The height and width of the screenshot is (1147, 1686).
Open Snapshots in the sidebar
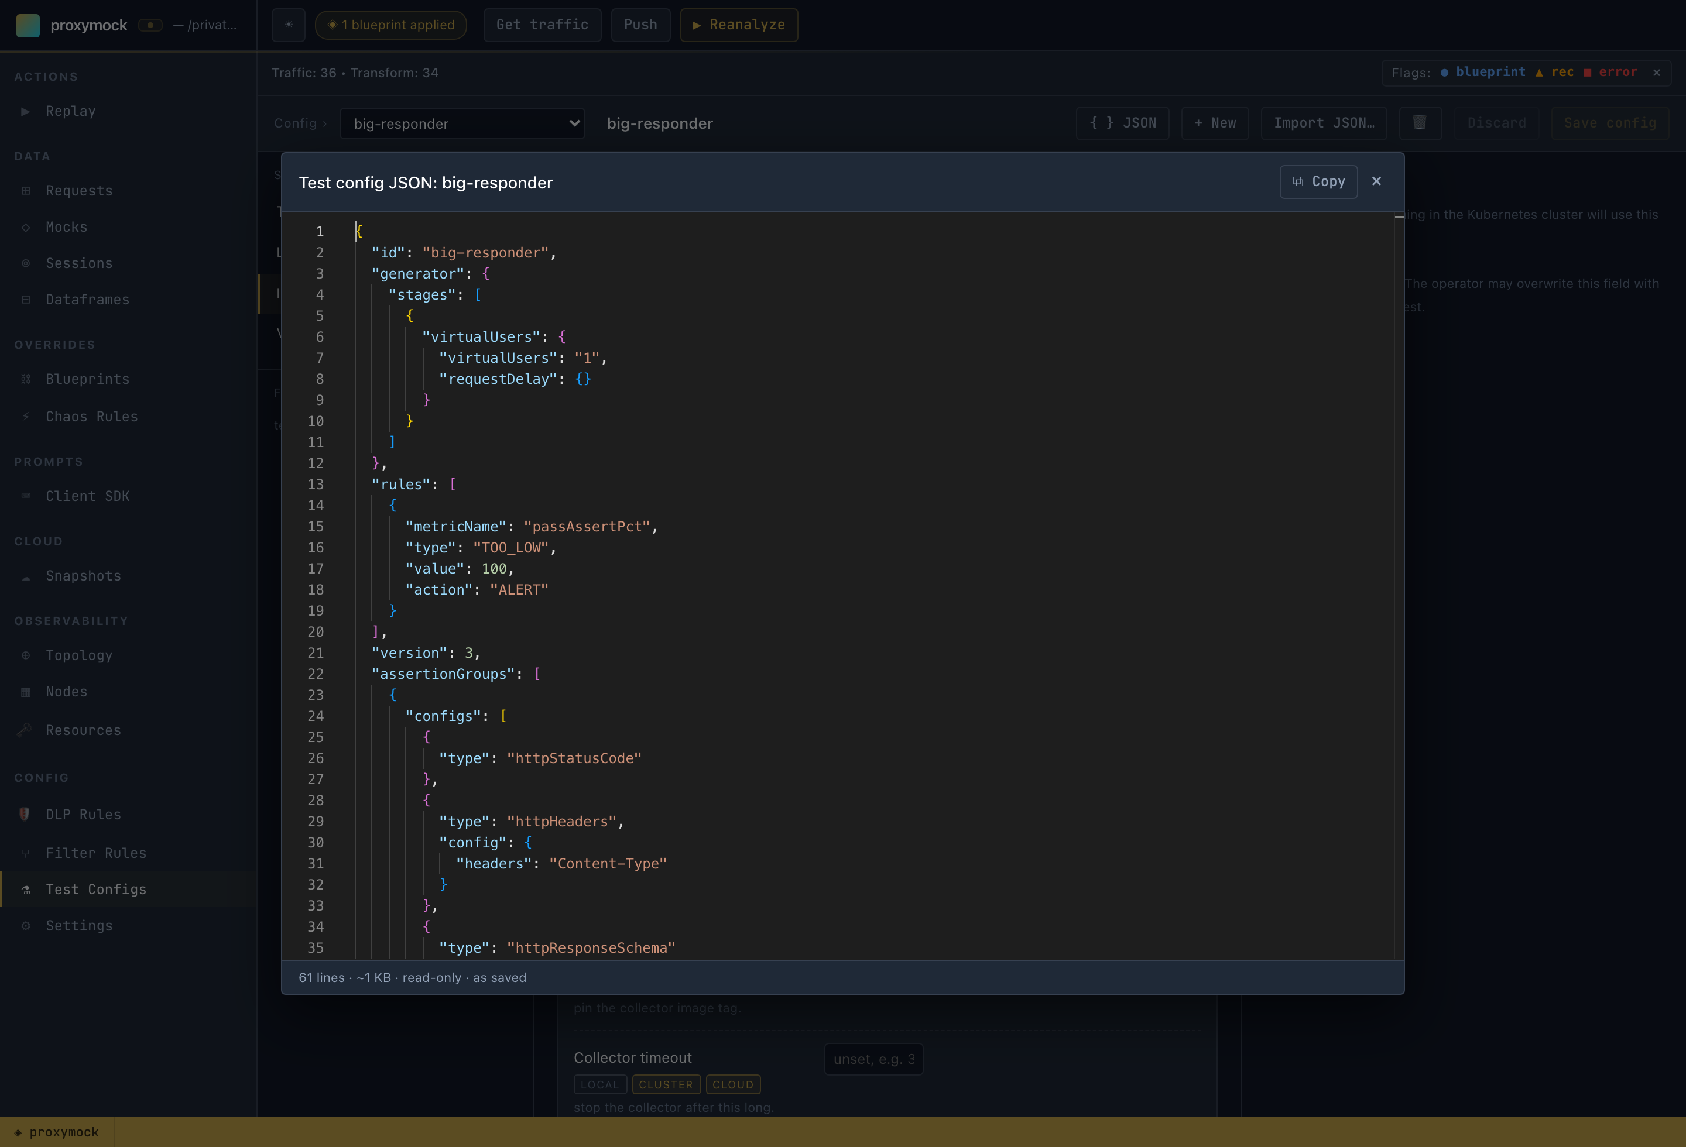click(x=128, y=576)
